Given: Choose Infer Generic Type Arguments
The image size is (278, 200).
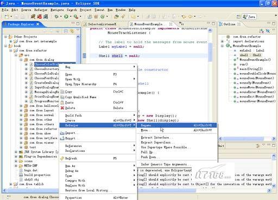Looking at the screenshot, I should click(176, 164).
